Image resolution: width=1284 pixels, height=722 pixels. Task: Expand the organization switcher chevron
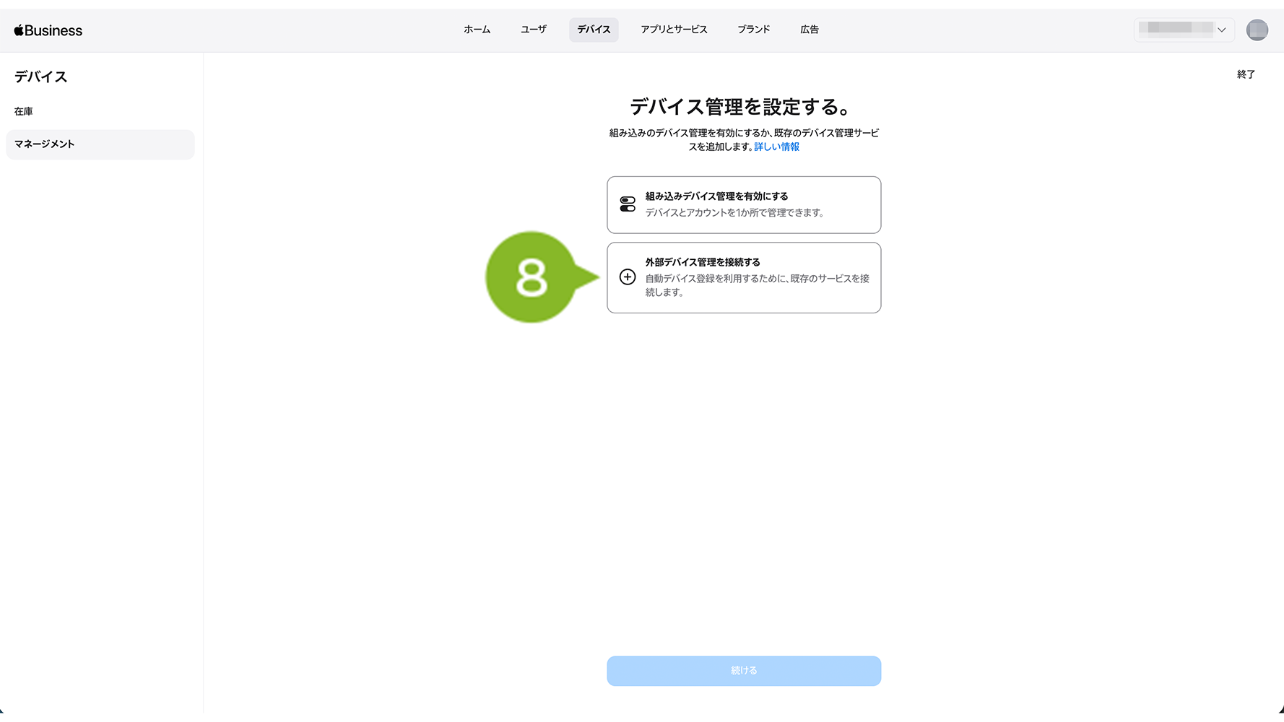1221,30
